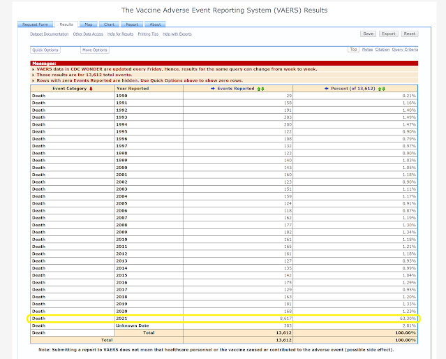Go to the Report tab
This screenshot has width=446, height=359.
tap(132, 24)
